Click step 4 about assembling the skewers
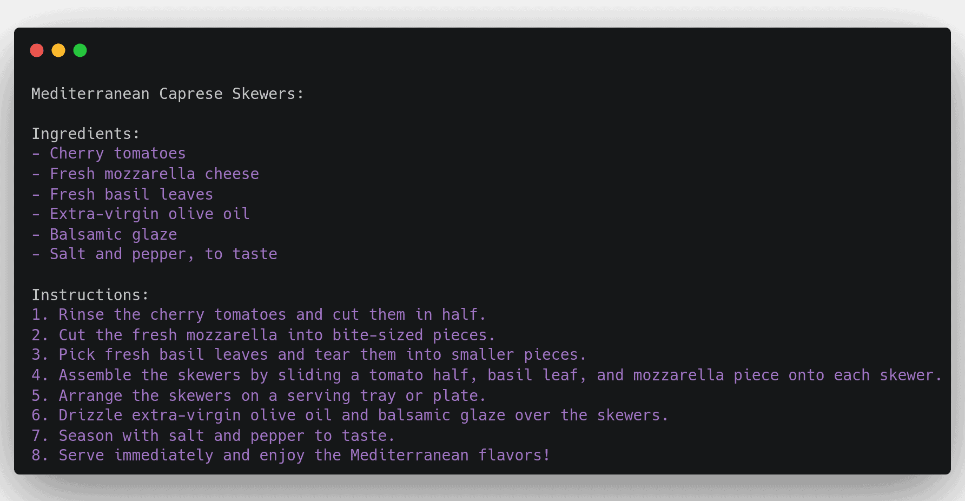This screenshot has height=501, width=965. point(486,375)
